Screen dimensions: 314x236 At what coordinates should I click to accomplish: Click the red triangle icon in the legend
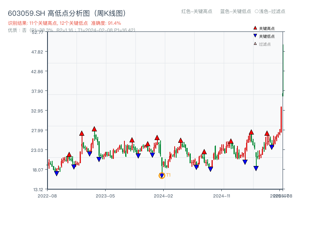(x=255, y=28)
